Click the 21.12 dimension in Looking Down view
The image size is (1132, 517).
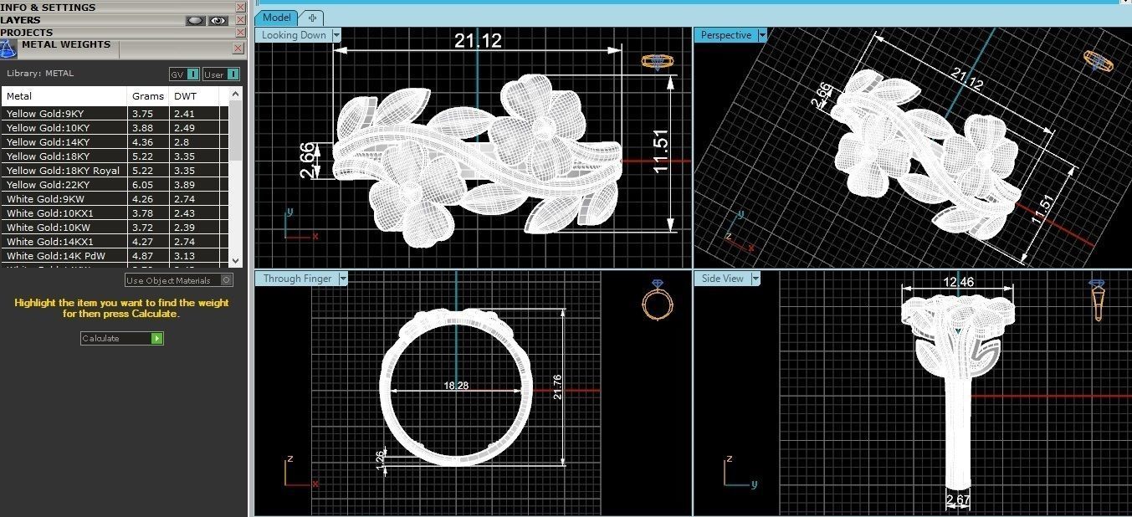(478, 40)
